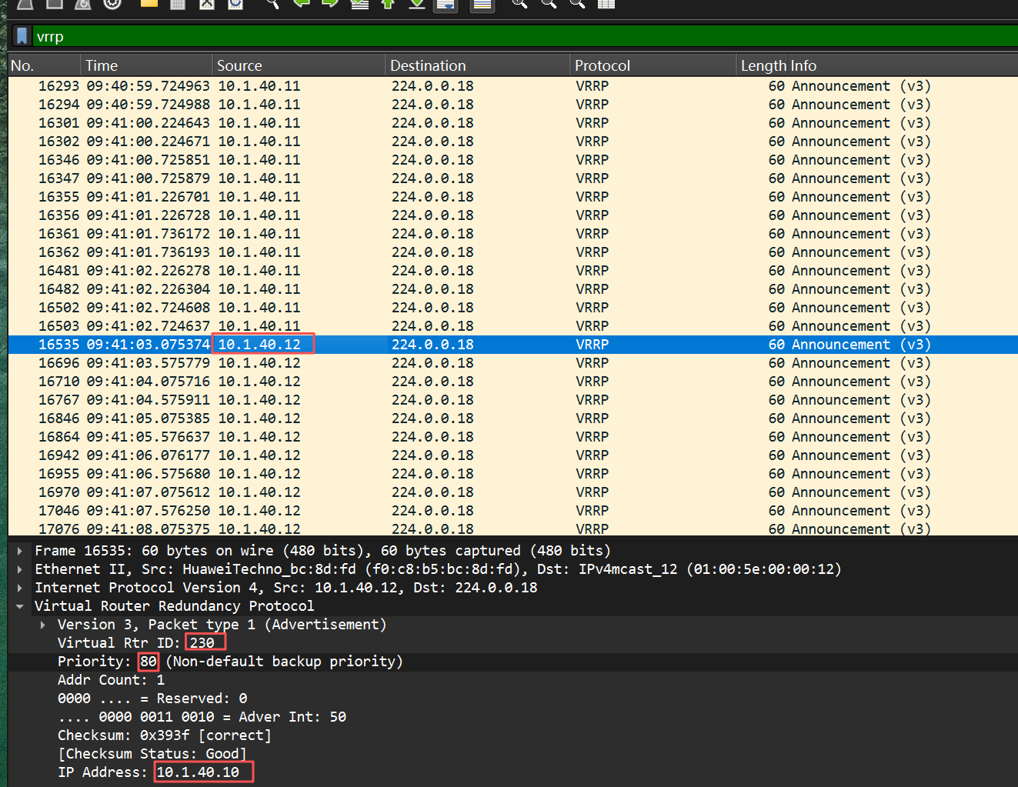
Task: Select packet number 16767
Action: [512, 400]
